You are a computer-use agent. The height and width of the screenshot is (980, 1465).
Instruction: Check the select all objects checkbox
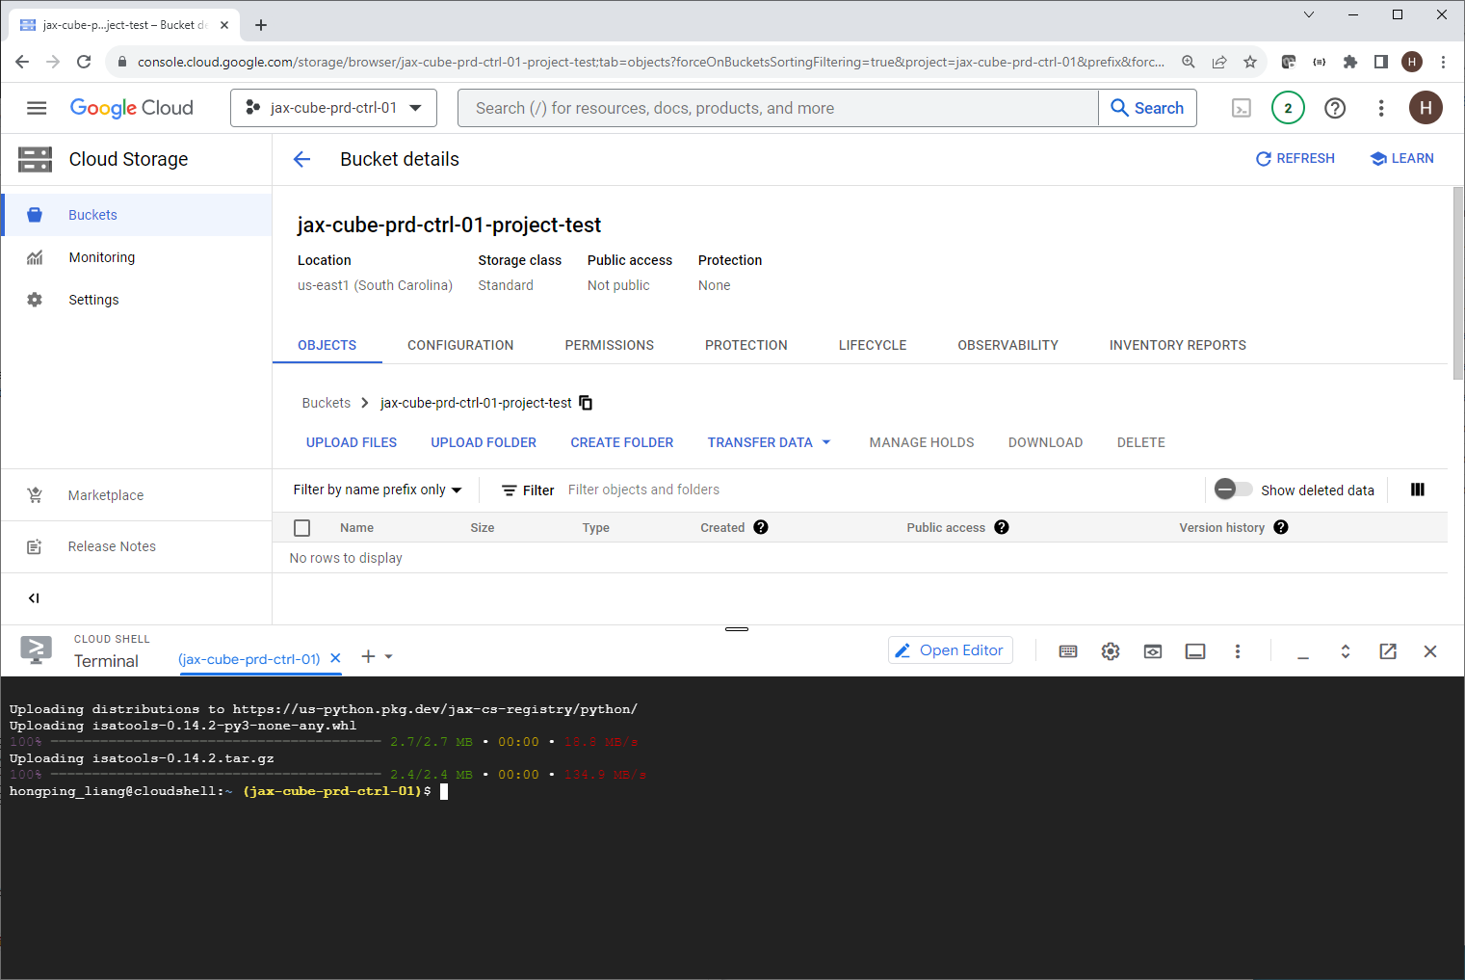(x=302, y=528)
